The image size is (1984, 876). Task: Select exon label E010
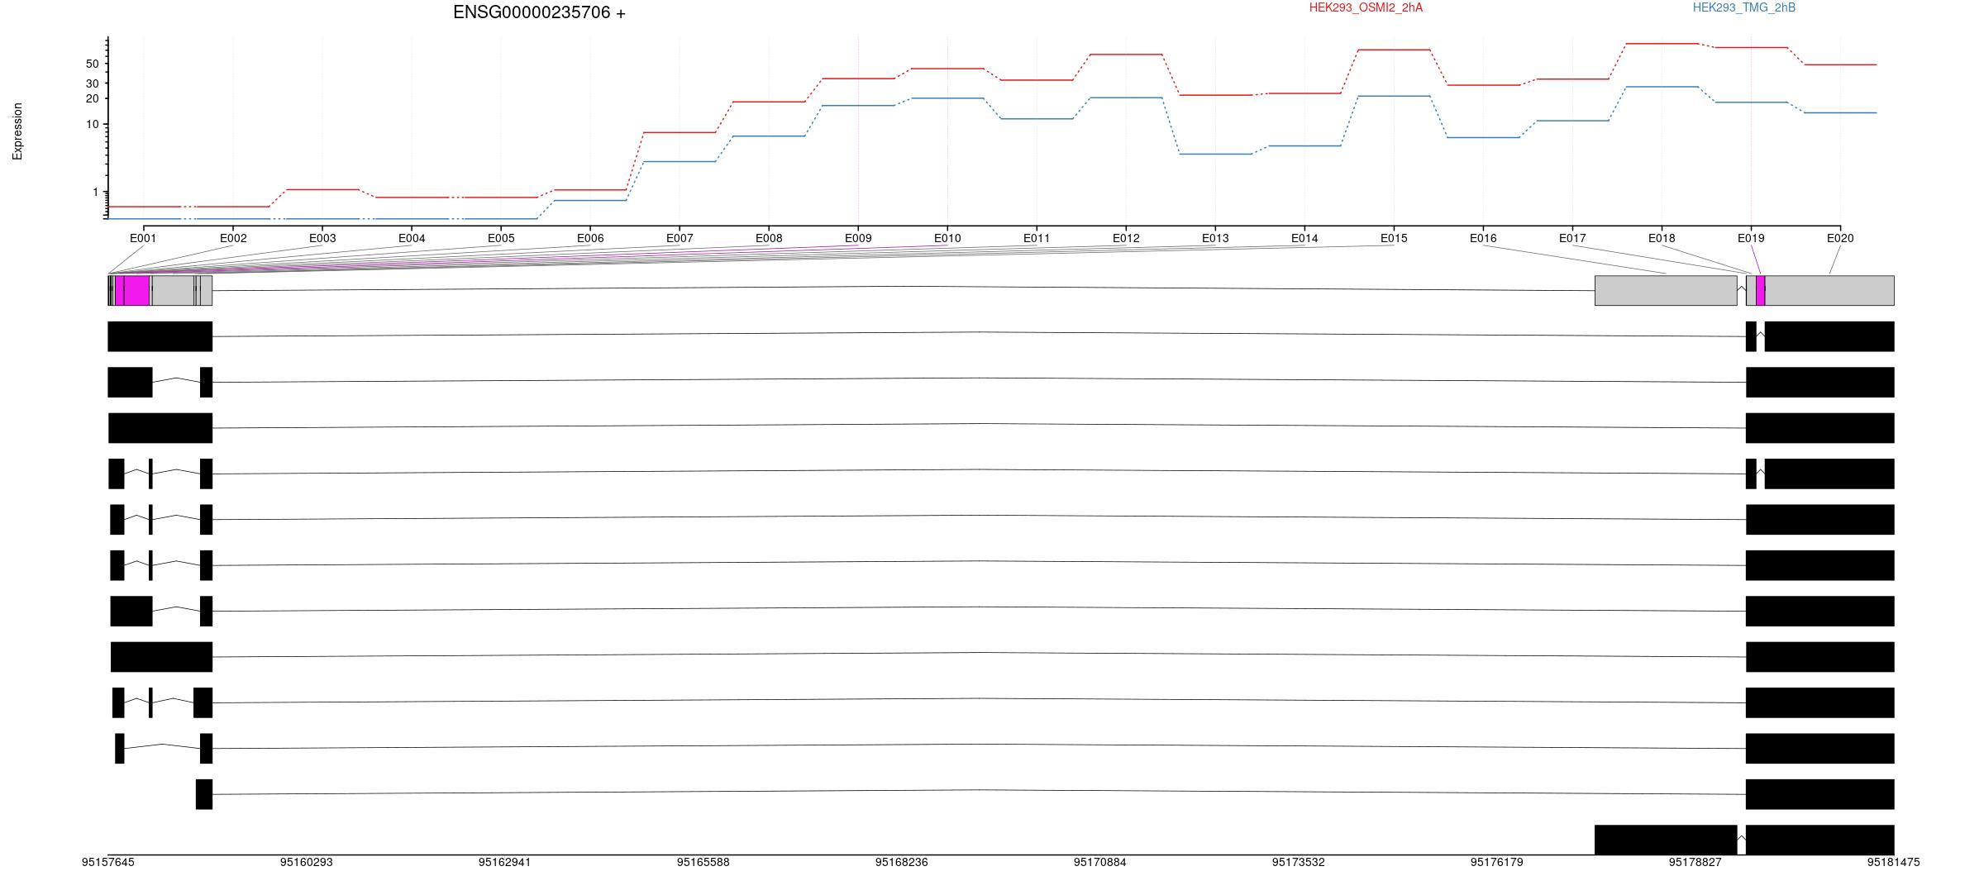[x=947, y=238]
